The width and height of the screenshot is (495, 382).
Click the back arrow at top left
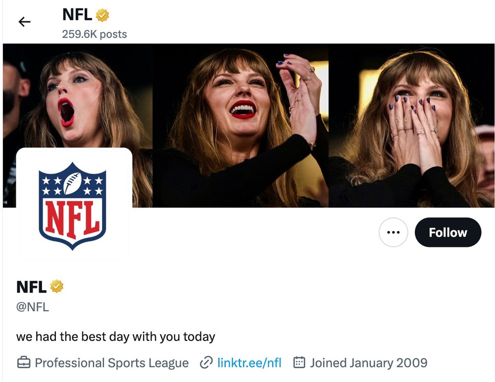coord(24,22)
